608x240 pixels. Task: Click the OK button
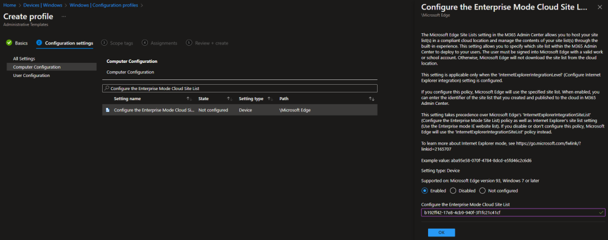pyautogui.click(x=441, y=233)
